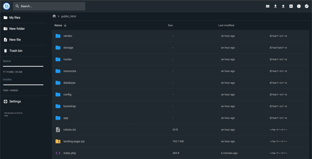Toggle select multiple checkmark icon

[x=307, y=6]
